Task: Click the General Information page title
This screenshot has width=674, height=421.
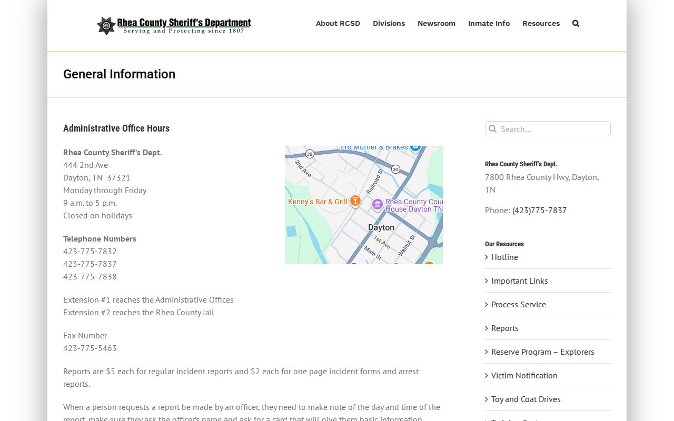Action: (x=120, y=74)
